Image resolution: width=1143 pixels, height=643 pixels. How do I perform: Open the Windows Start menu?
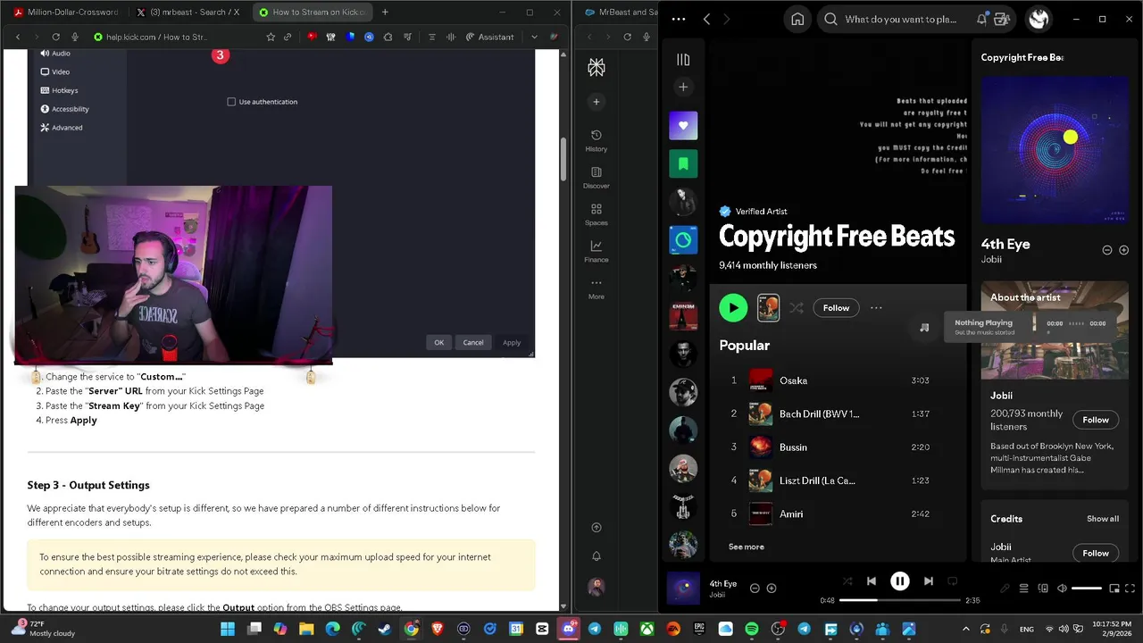228,629
